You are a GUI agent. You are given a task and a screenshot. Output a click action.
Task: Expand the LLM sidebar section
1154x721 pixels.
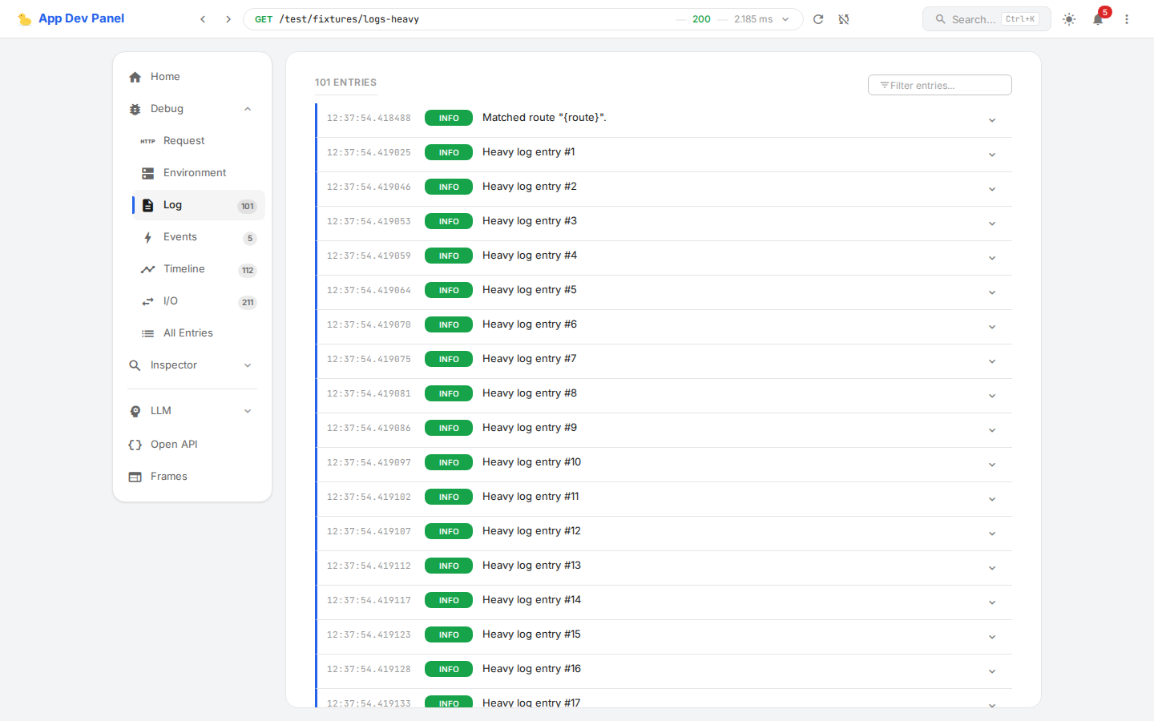pyautogui.click(x=248, y=411)
